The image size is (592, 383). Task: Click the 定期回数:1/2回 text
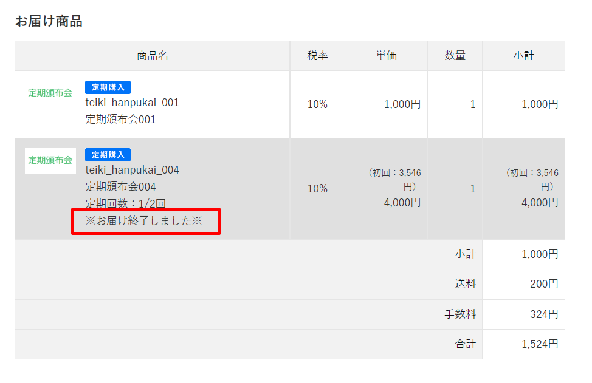pyautogui.click(x=125, y=203)
